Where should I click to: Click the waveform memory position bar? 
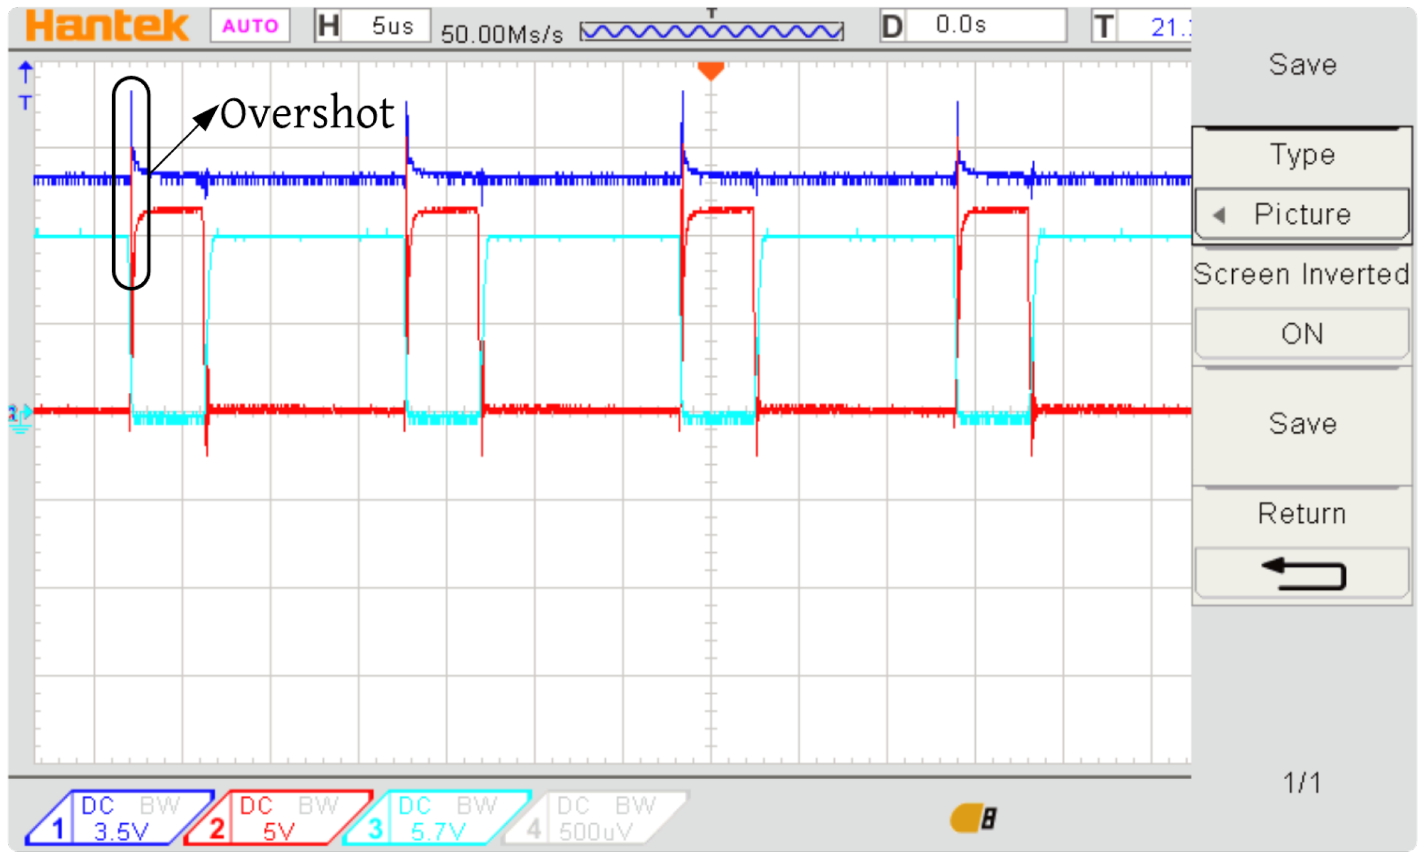pos(711,31)
